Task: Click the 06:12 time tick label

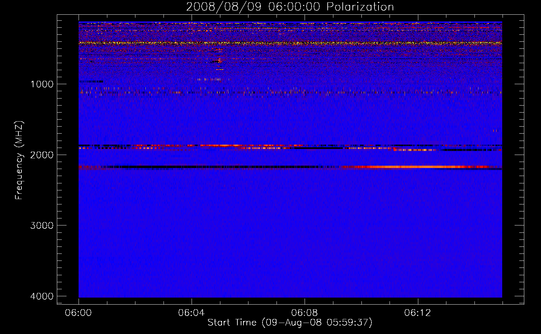Action: pyautogui.click(x=417, y=313)
